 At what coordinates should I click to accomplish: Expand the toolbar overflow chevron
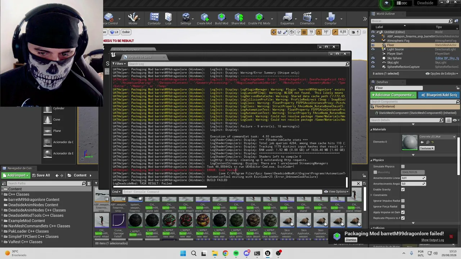(365, 19)
